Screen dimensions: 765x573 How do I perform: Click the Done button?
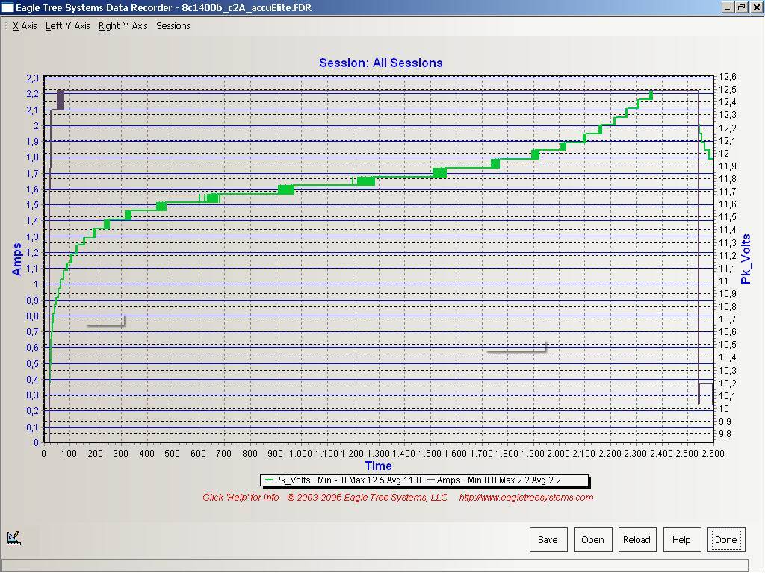tap(725, 539)
